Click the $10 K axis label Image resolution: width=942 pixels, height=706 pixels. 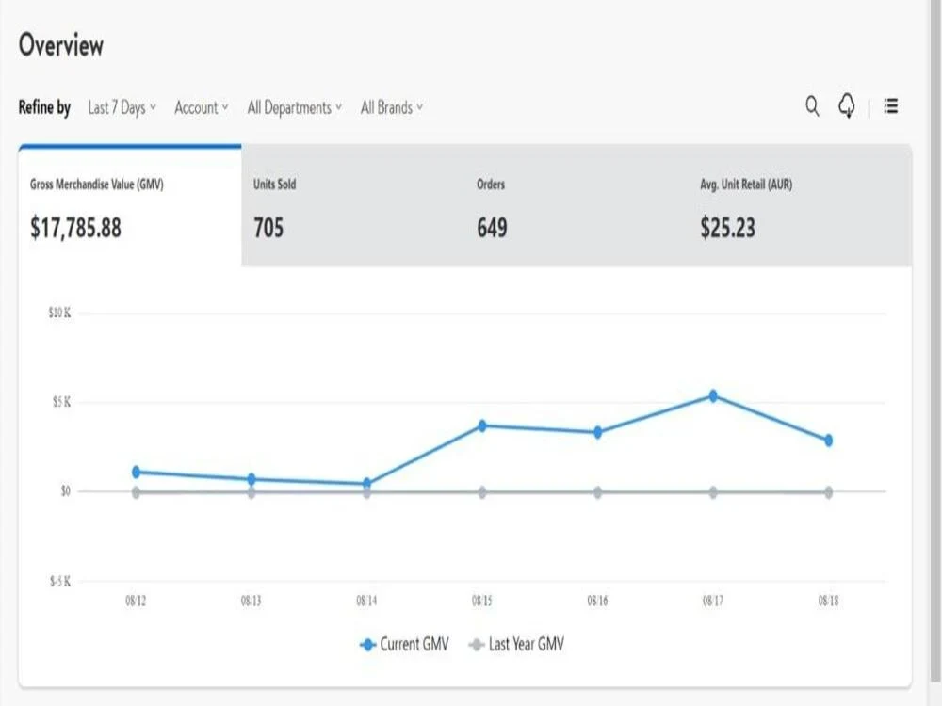pyautogui.click(x=59, y=313)
